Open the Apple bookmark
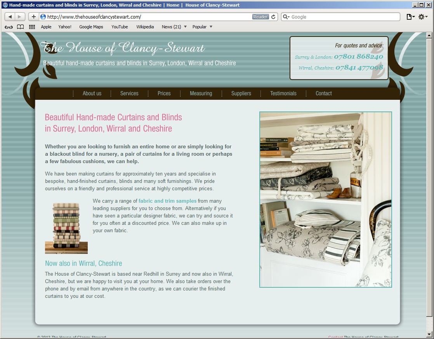434x339 pixels. [46, 27]
